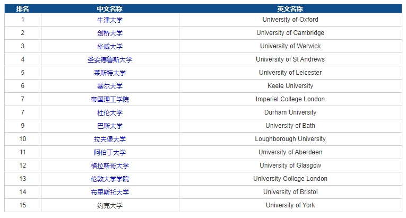This screenshot has height=218, width=406.
Task: Click the University of Oxford text cell
Action: click(290, 20)
